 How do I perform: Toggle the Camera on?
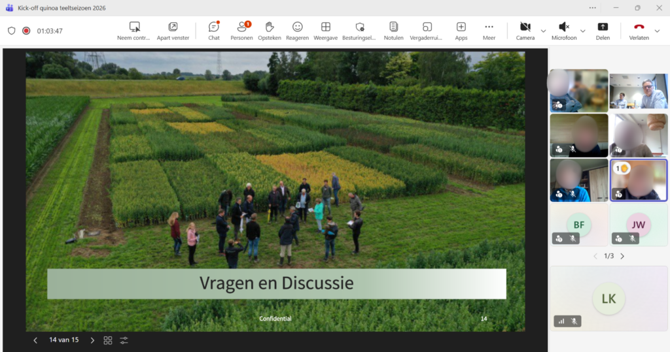click(525, 31)
